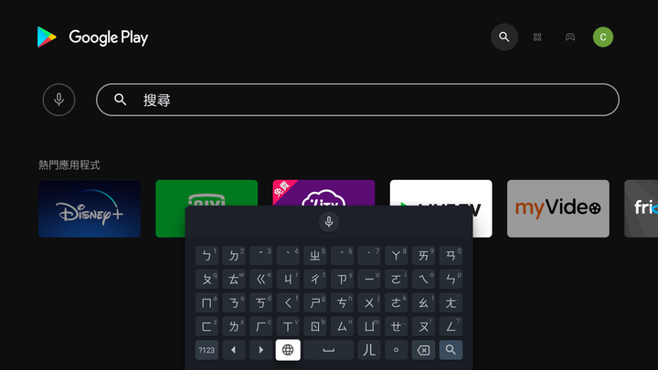Move cursor right with arrow key
The width and height of the screenshot is (658, 370).
261,350
